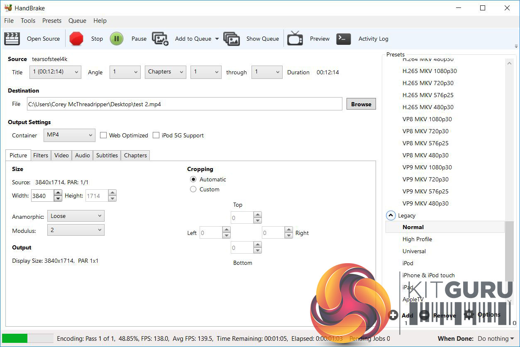Expand the Anamorphic Loose dropdown
Viewport: 520px width, 347px height.
point(76,216)
